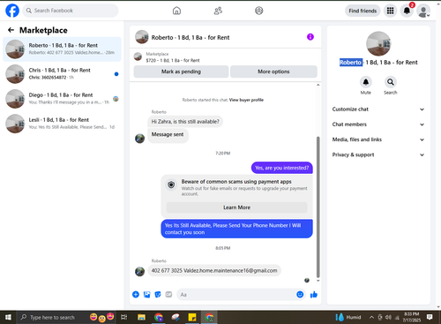Open Diego's rental conversation
The width and height of the screenshot is (441, 324).
tap(62, 99)
